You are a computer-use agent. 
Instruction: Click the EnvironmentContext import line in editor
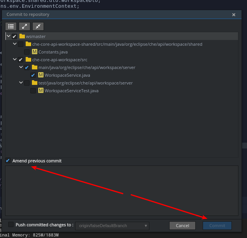[39, 6]
